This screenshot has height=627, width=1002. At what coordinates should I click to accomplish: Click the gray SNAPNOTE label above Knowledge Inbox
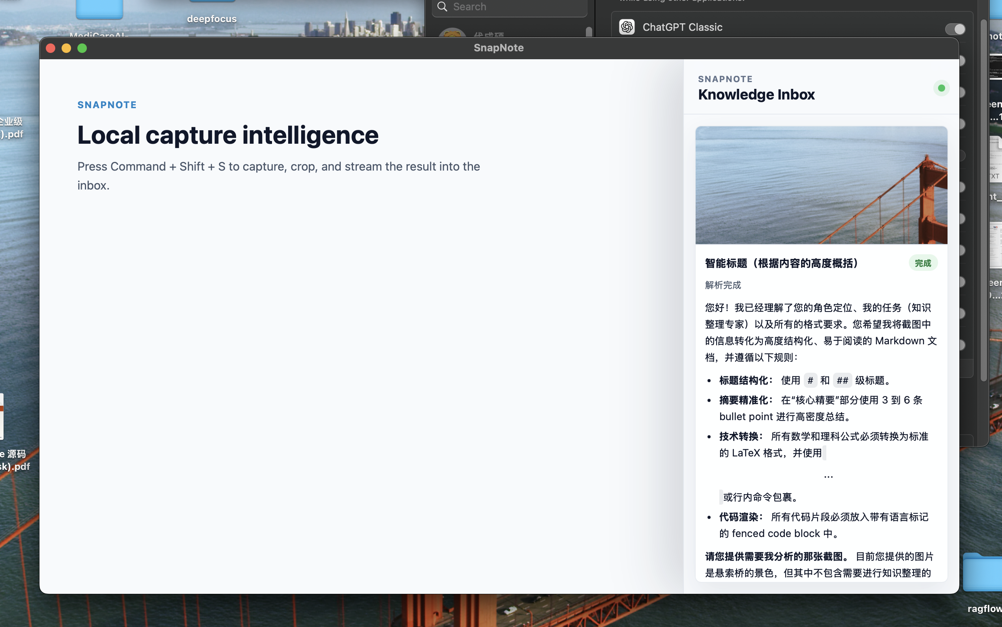pyautogui.click(x=725, y=79)
